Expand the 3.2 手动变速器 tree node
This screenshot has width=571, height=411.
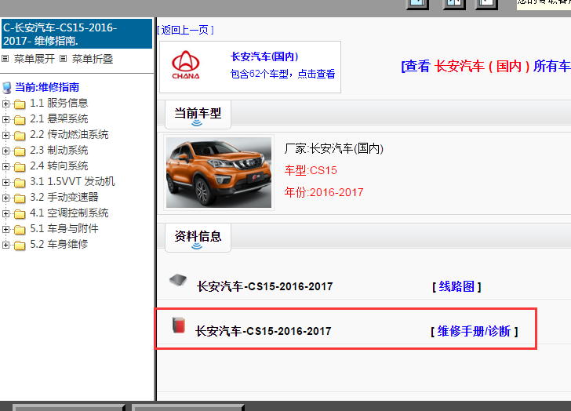[x=5, y=198]
